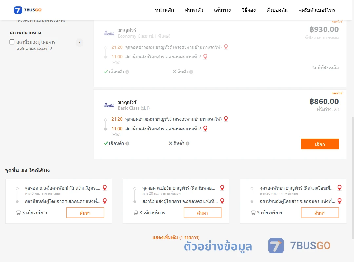
Task: Open the จุดรับตั๋วเบอร์โทร menu item
Action: (317, 10)
